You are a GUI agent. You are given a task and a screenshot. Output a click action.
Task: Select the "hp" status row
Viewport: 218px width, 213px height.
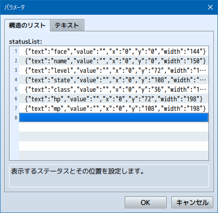[114, 98]
